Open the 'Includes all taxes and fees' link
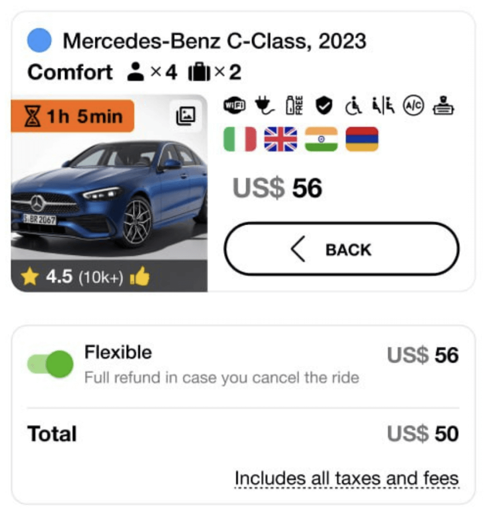This screenshot has width=487, height=524. pos(347,479)
